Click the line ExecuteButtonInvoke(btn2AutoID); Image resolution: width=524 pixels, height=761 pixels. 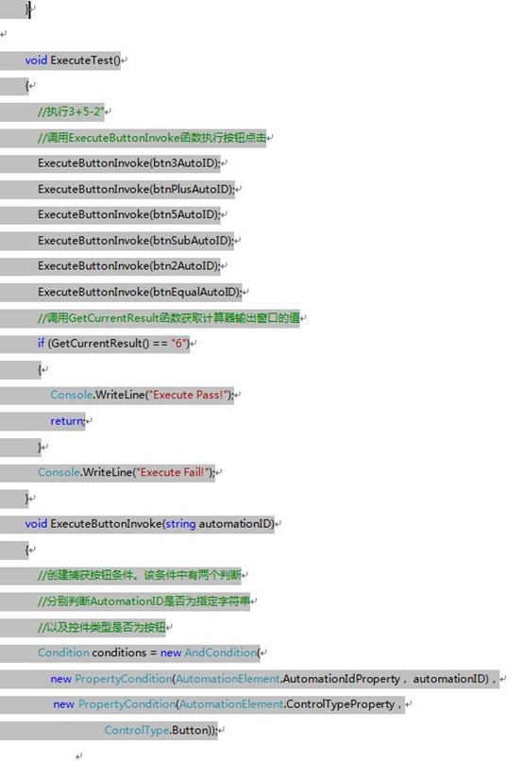point(129,266)
